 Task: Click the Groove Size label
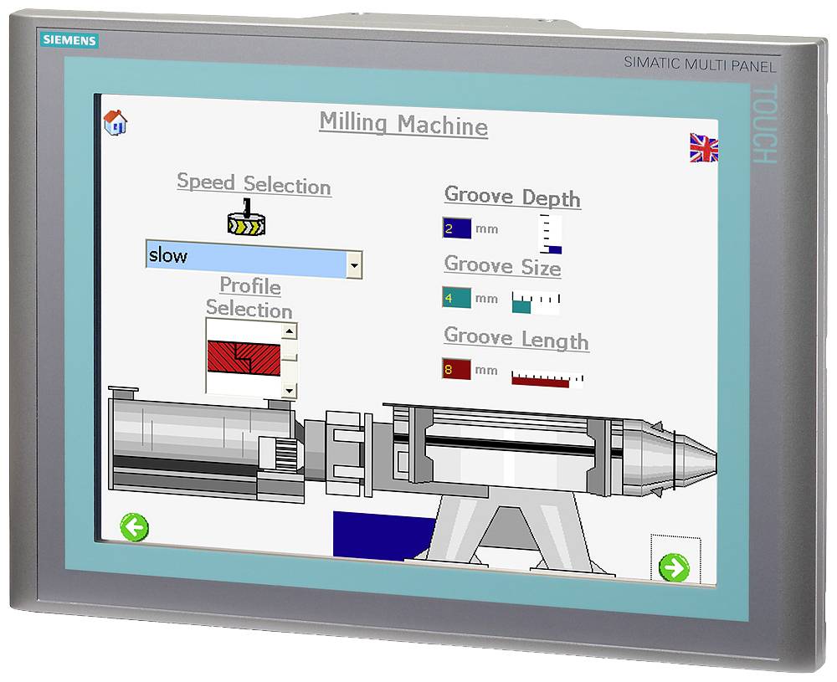(502, 265)
